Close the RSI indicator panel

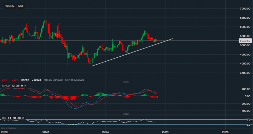point(23,118)
